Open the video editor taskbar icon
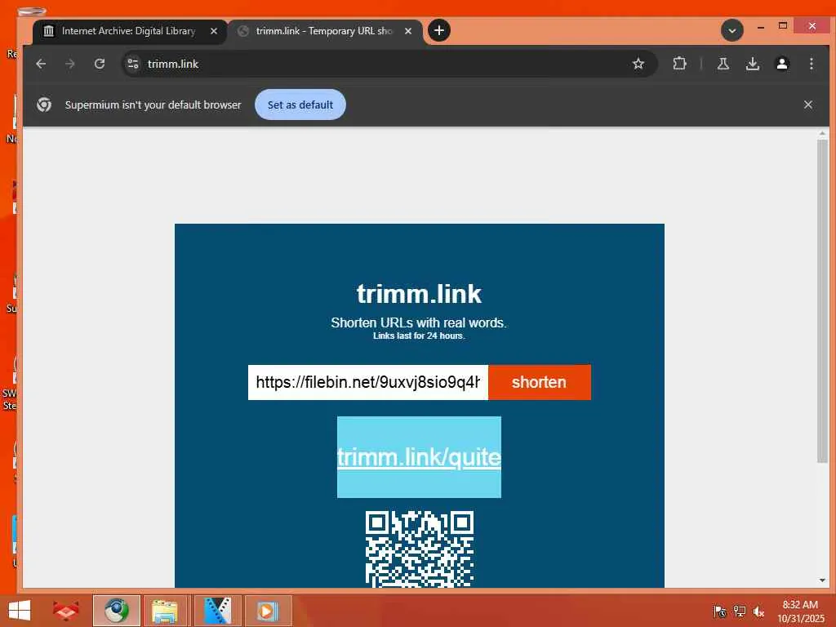This screenshot has height=627, width=836. [x=217, y=611]
